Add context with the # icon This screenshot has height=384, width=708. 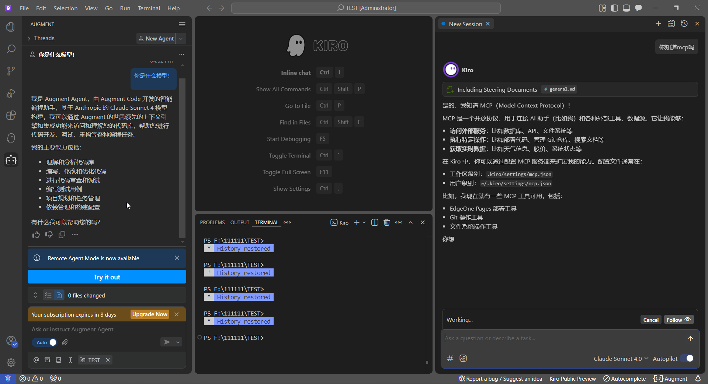pyautogui.click(x=450, y=358)
